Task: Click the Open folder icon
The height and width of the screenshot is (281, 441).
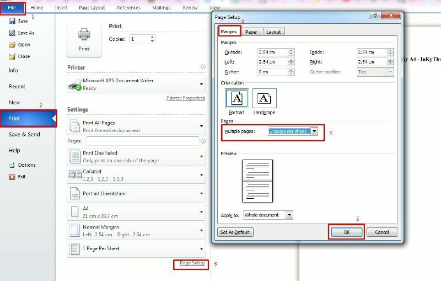Action: (12, 45)
